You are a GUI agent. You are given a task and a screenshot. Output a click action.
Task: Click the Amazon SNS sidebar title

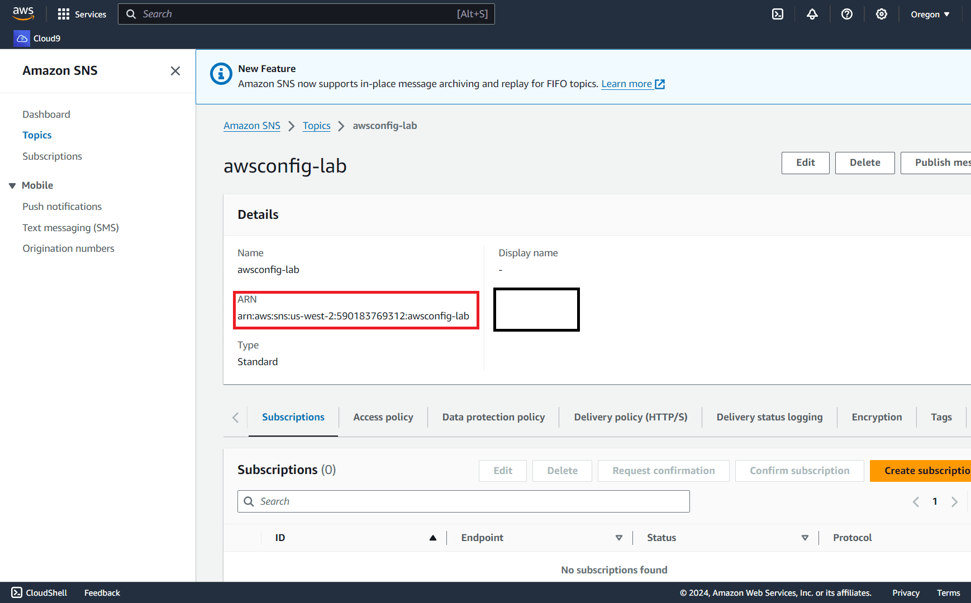pos(60,71)
